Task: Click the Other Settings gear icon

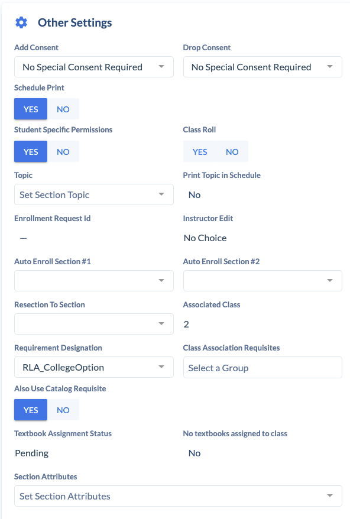Action: tap(21, 22)
